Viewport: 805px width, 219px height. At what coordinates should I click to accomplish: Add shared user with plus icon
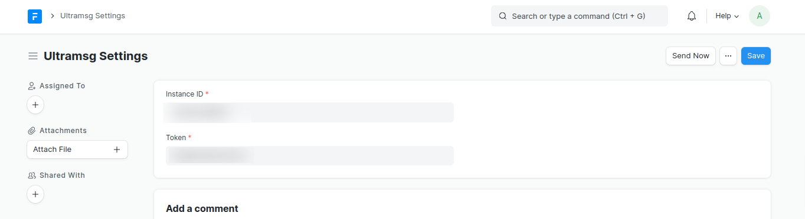[35, 194]
